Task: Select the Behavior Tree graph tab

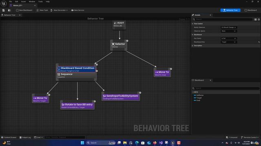Action: (x=11, y=15)
